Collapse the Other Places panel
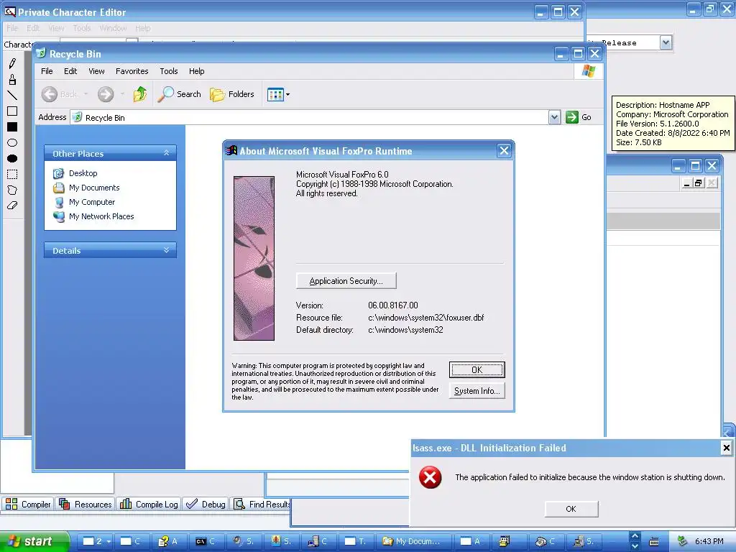Viewport: 736px width, 552px height. coord(166,153)
